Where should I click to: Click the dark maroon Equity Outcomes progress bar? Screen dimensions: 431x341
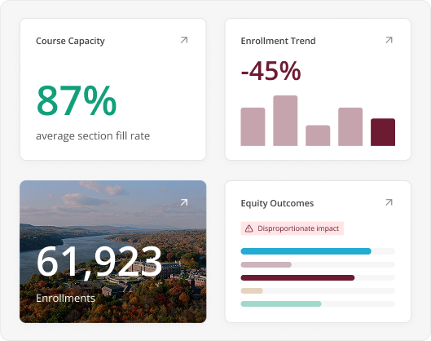pyautogui.click(x=297, y=277)
